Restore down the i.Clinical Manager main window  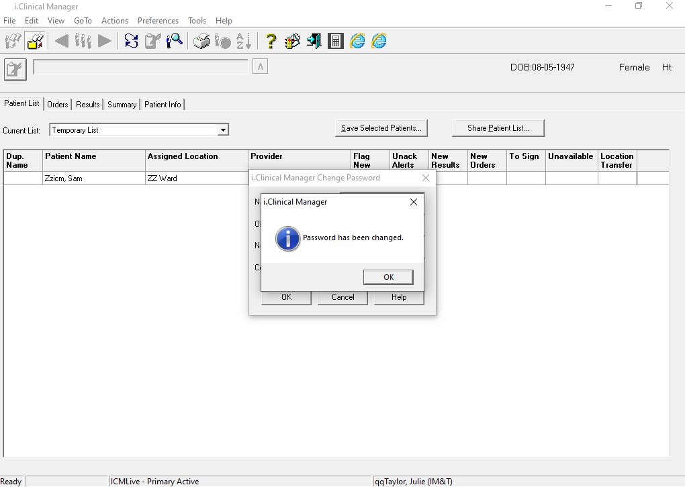click(x=639, y=6)
